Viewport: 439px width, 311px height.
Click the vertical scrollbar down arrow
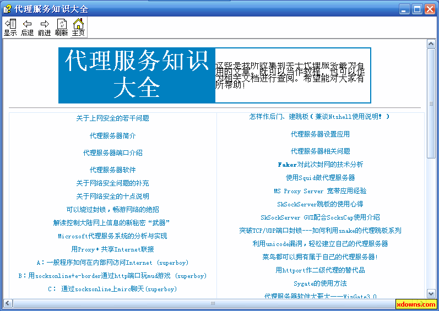point(431,293)
